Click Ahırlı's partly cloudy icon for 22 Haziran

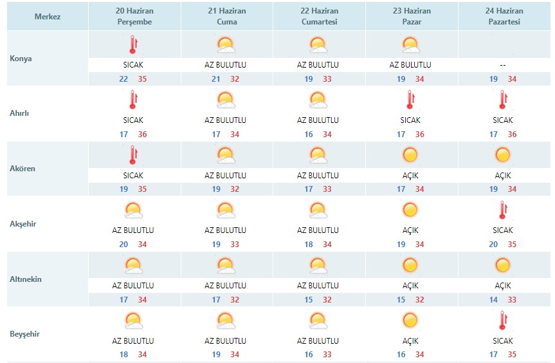pyautogui.click(x=318, y=100)
